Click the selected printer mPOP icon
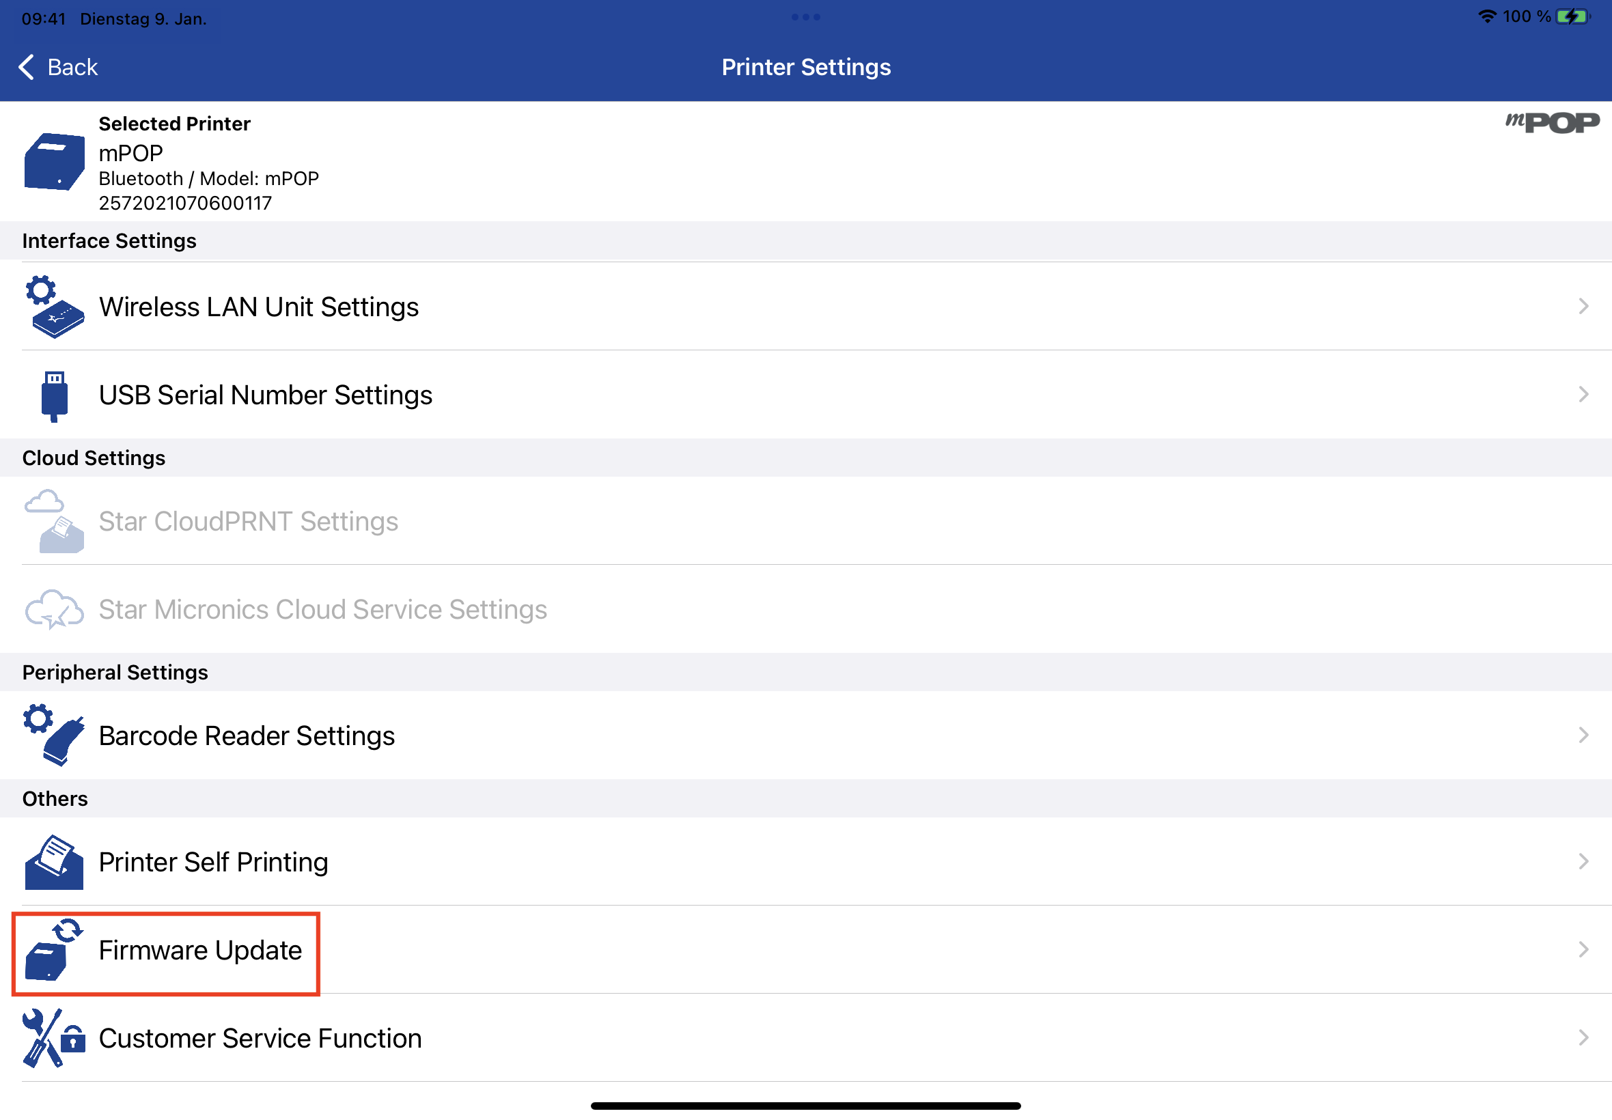 pyautogui.click(x=54, y=161)
